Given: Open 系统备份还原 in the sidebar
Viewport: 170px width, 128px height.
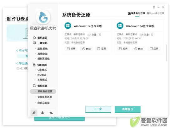Looking at the screenshot, I should (x=43, y=91).
